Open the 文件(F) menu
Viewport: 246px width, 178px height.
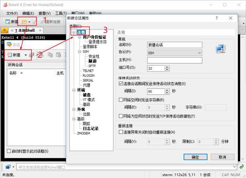tap(12, 13)
